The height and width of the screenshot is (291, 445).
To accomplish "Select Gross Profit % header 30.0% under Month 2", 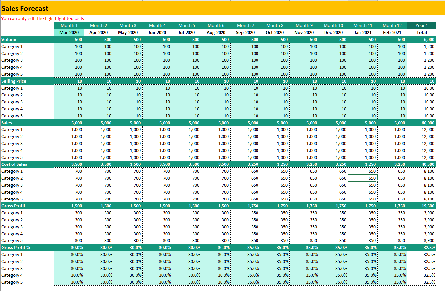I will pos(99,247).
